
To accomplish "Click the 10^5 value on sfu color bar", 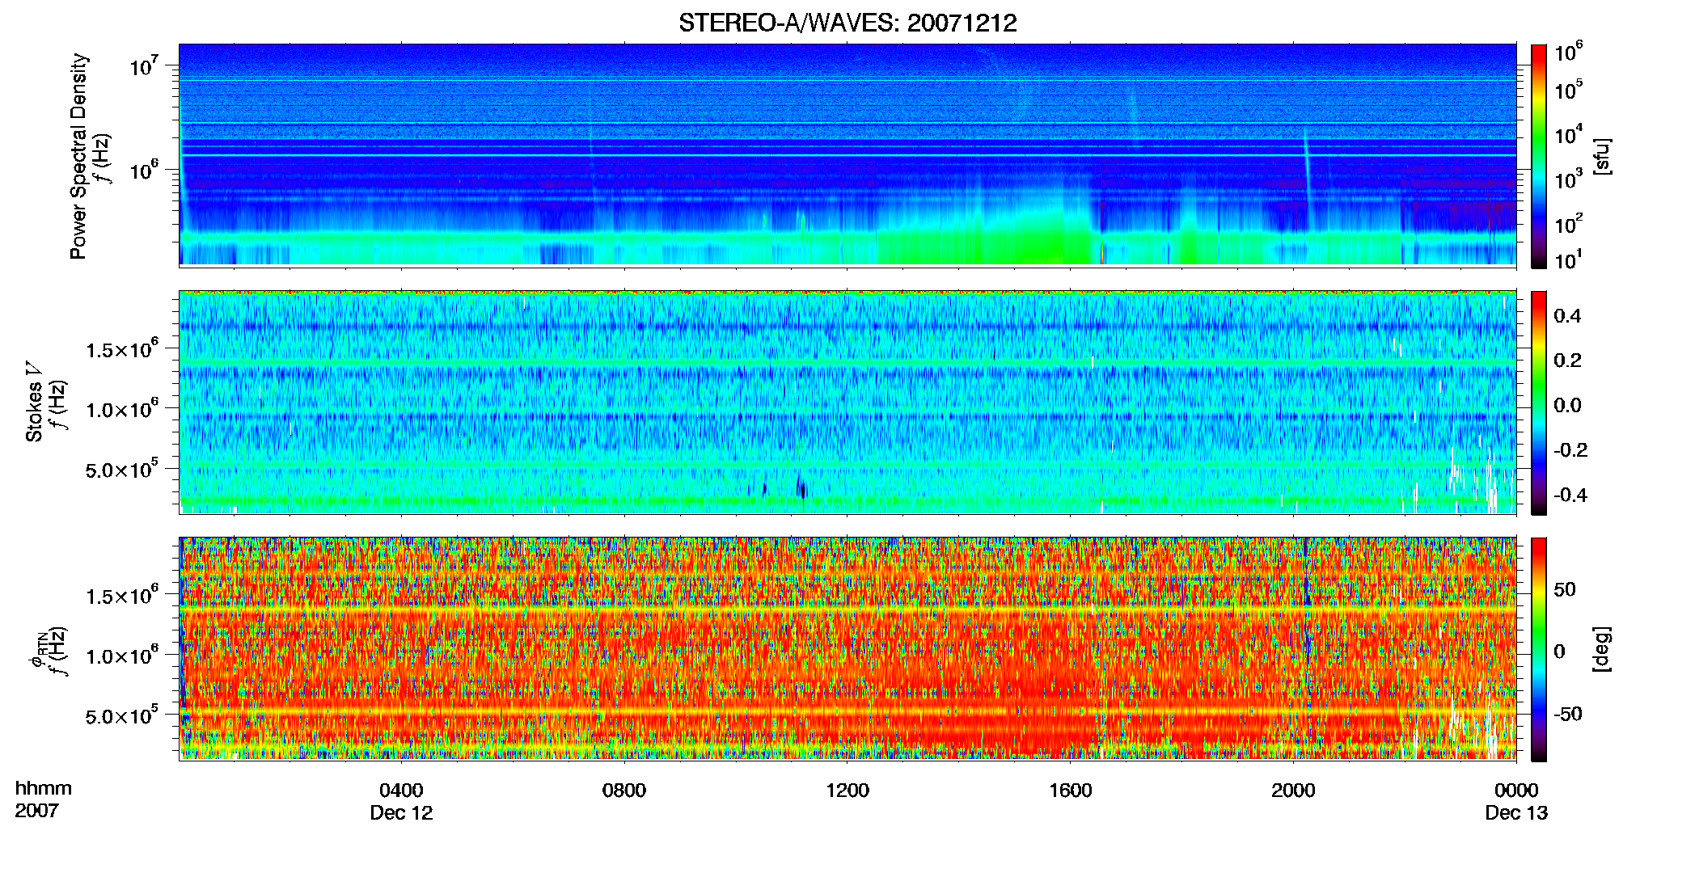I will click(x=1569, y=89).
